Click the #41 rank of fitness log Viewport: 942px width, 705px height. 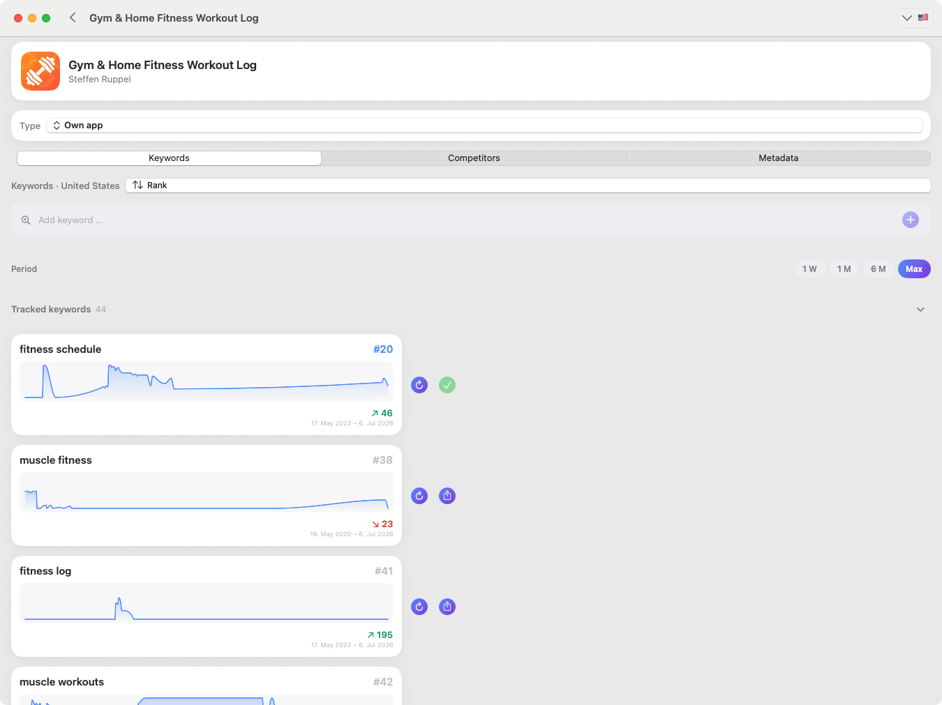tap(384, 571)
